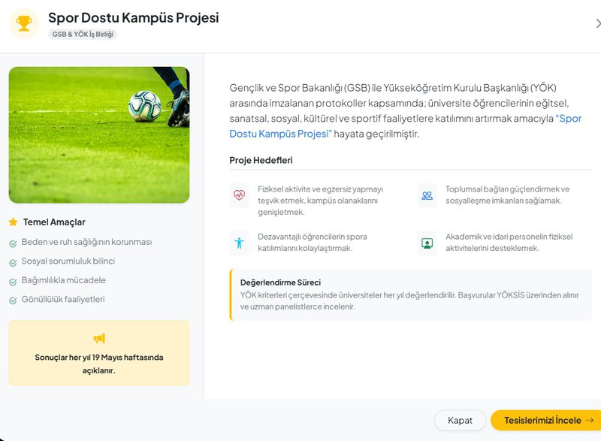
Task: Click the football field image
Action: click(x=99, y=135)
